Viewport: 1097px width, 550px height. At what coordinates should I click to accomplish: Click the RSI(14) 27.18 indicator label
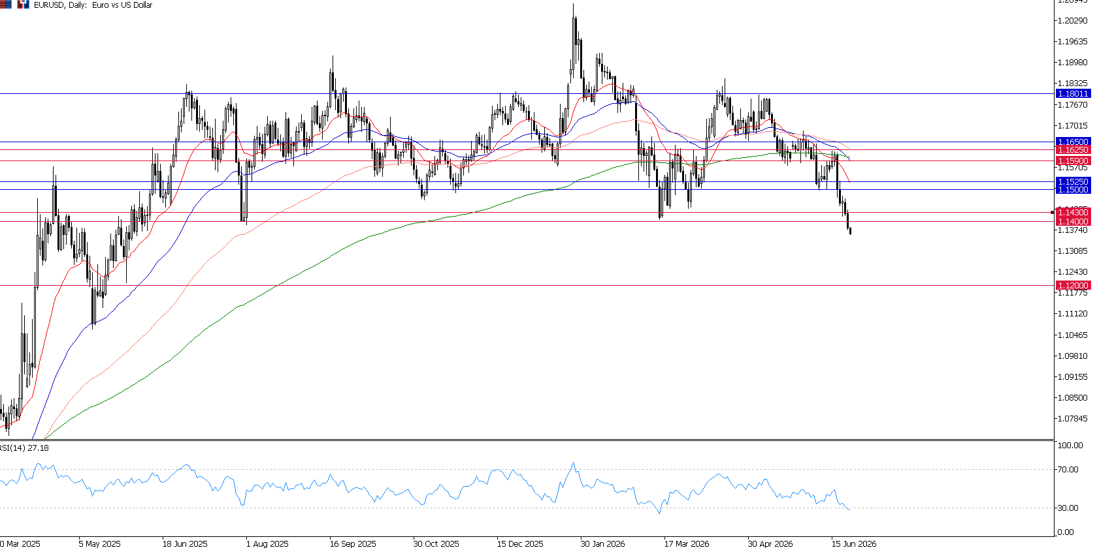[x=24, y=448]
